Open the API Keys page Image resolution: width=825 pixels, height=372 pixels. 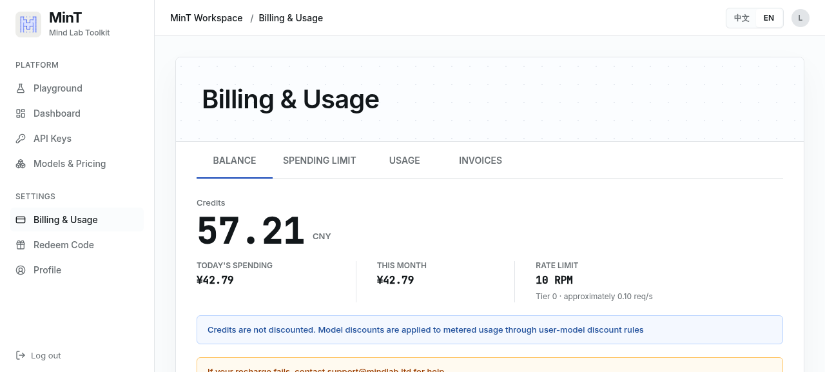(x=77, y=139)
